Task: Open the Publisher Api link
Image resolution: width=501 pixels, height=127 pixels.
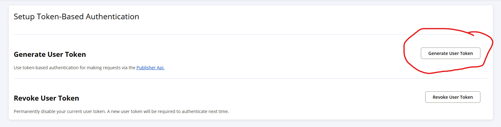Action: pos(150,68)
